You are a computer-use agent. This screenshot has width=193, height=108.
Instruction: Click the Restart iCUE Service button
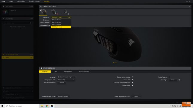62,83
